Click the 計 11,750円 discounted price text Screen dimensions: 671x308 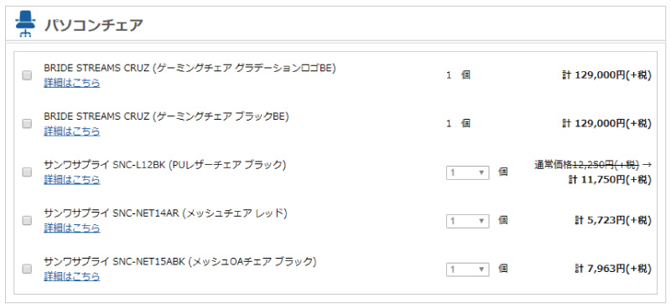(x=610, y=180)
